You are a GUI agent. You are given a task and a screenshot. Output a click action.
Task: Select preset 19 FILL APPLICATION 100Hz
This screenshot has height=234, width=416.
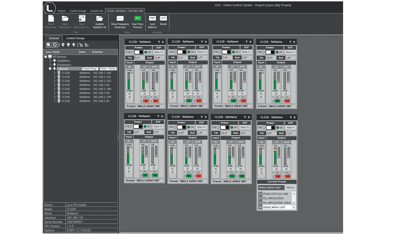[275, 203]
